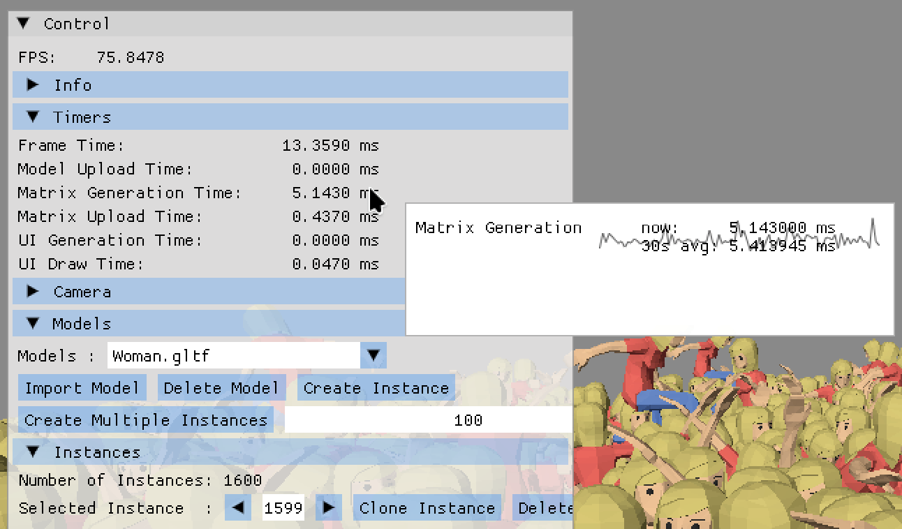This screenshot has width=902, height=529.
Task: Select previous instance with left arrow
Action: coord(238,508)
